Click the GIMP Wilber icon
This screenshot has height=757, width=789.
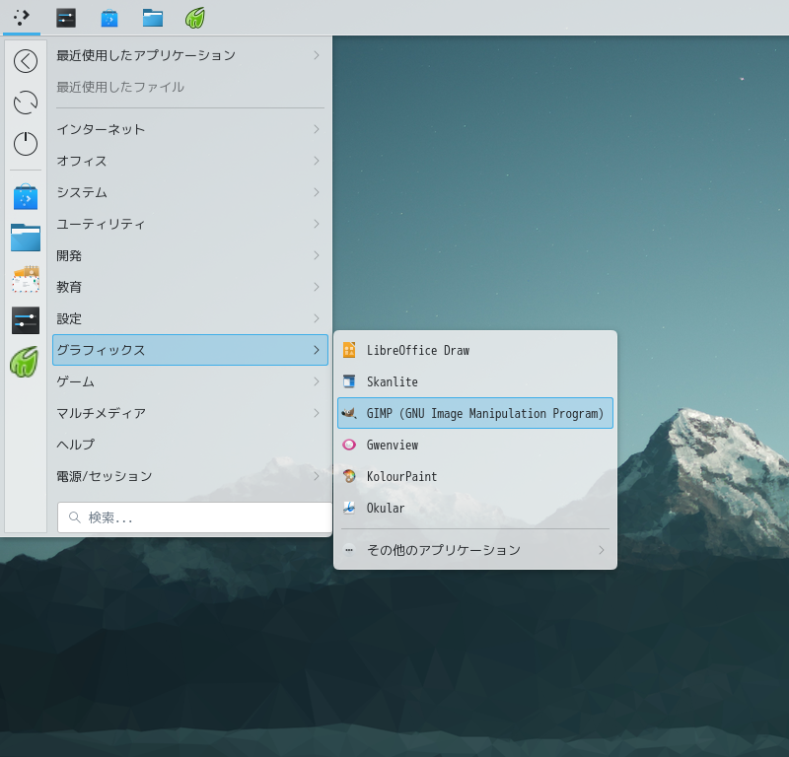tap(349, 413)
